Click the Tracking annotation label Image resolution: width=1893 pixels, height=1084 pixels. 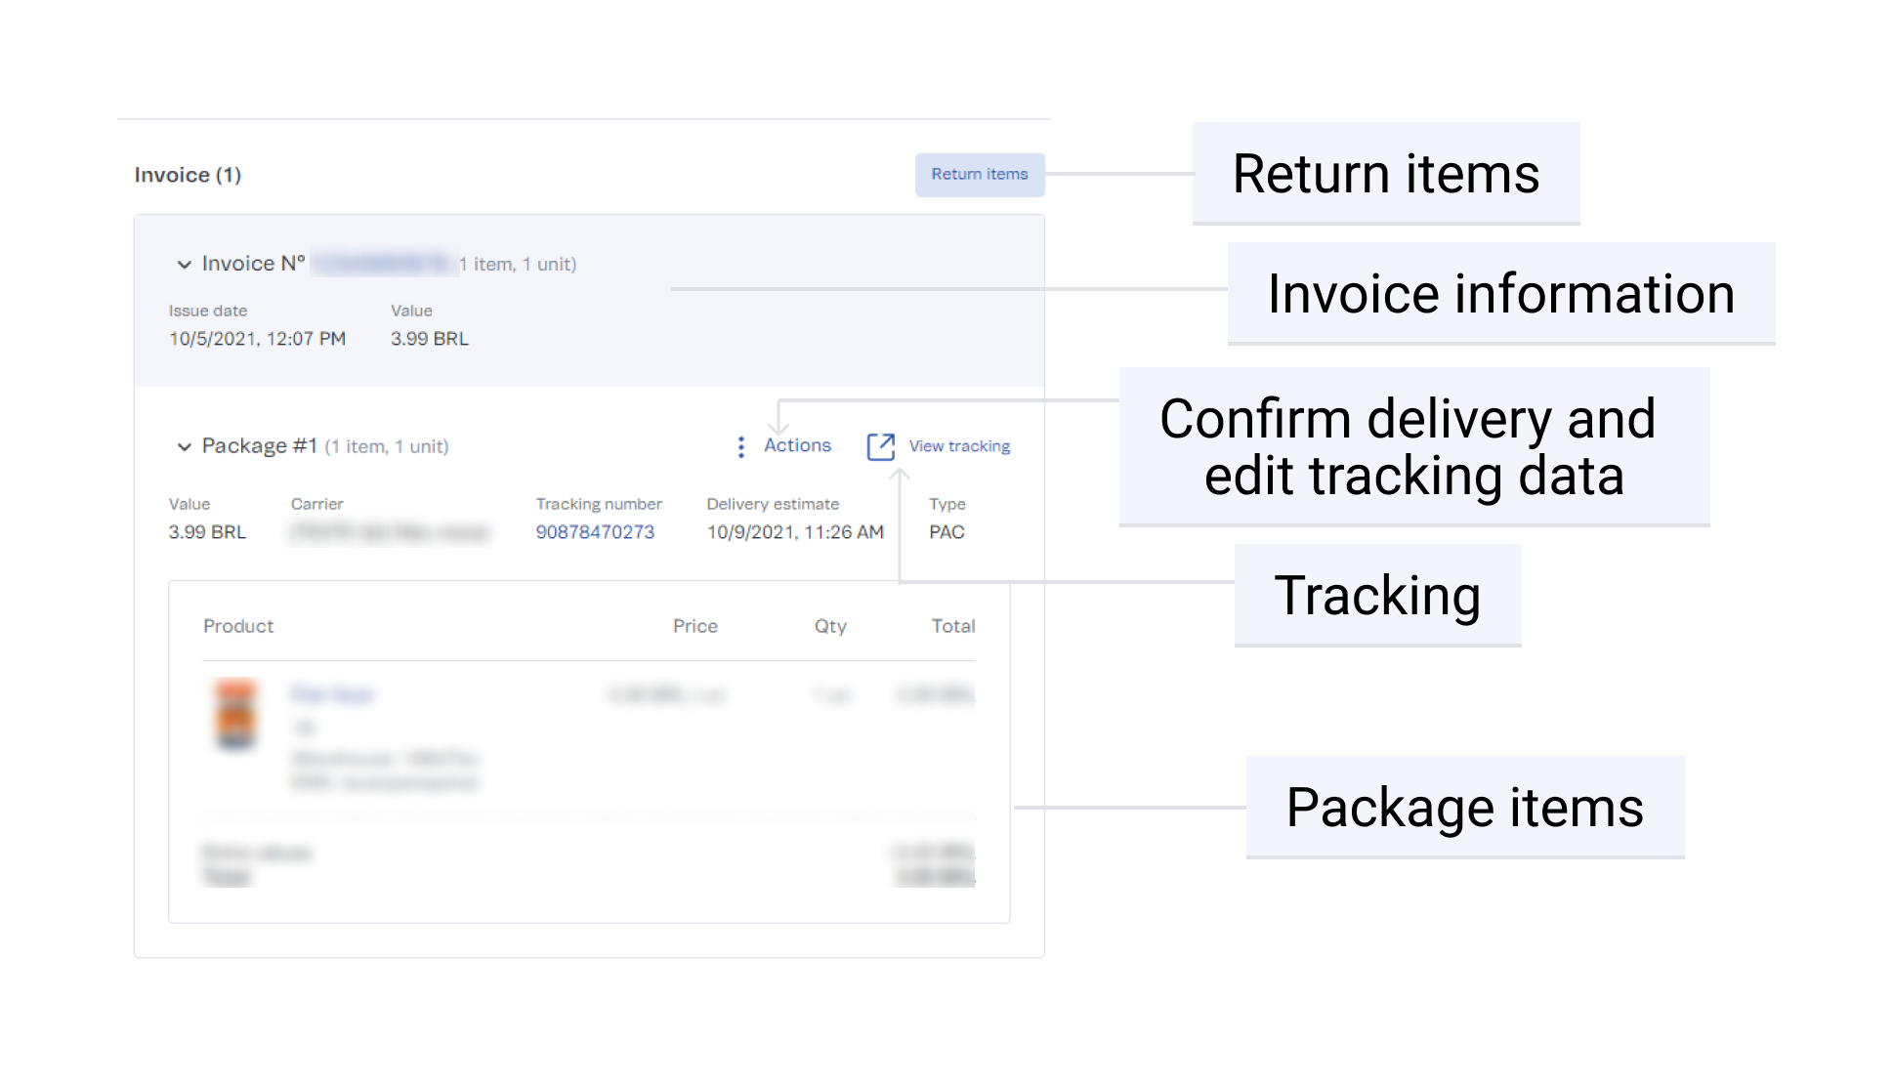click(1377, 596)
